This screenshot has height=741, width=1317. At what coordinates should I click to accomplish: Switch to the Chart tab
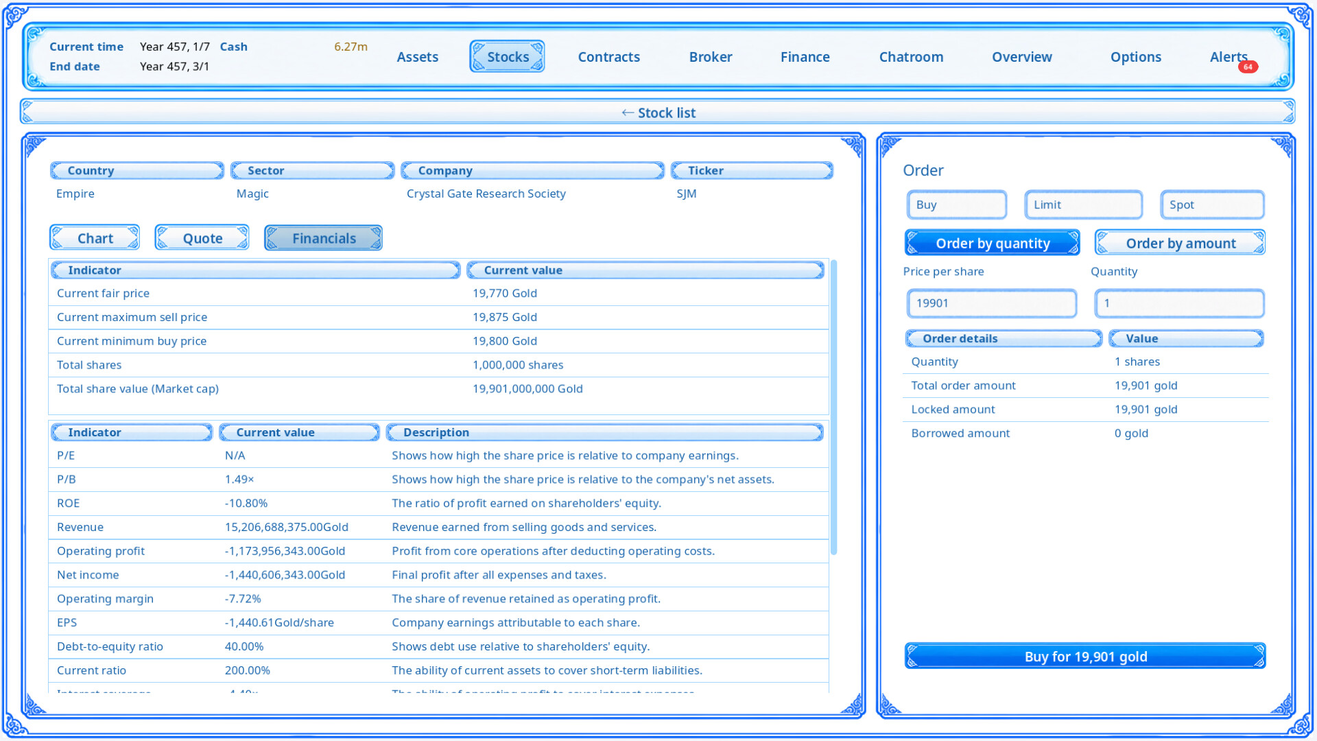(95, 238)
